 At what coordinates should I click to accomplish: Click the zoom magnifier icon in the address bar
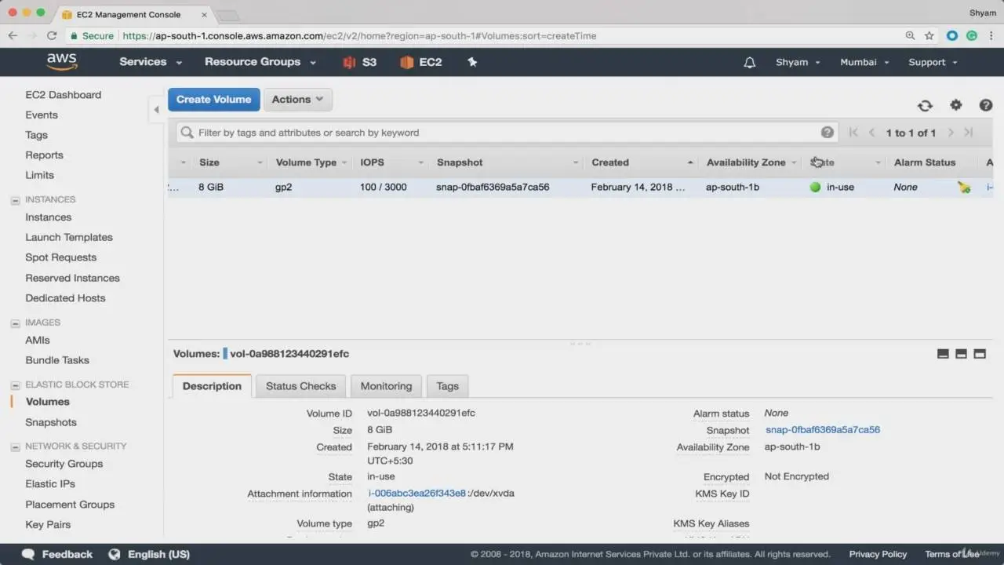[x=910, y=35]
